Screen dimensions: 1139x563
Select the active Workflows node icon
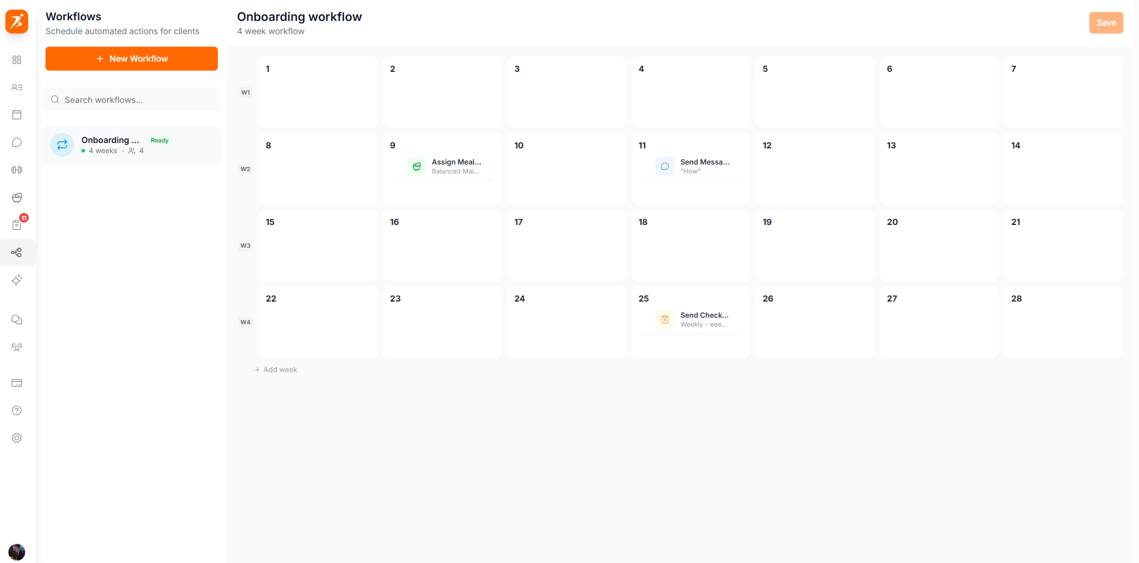17,252
